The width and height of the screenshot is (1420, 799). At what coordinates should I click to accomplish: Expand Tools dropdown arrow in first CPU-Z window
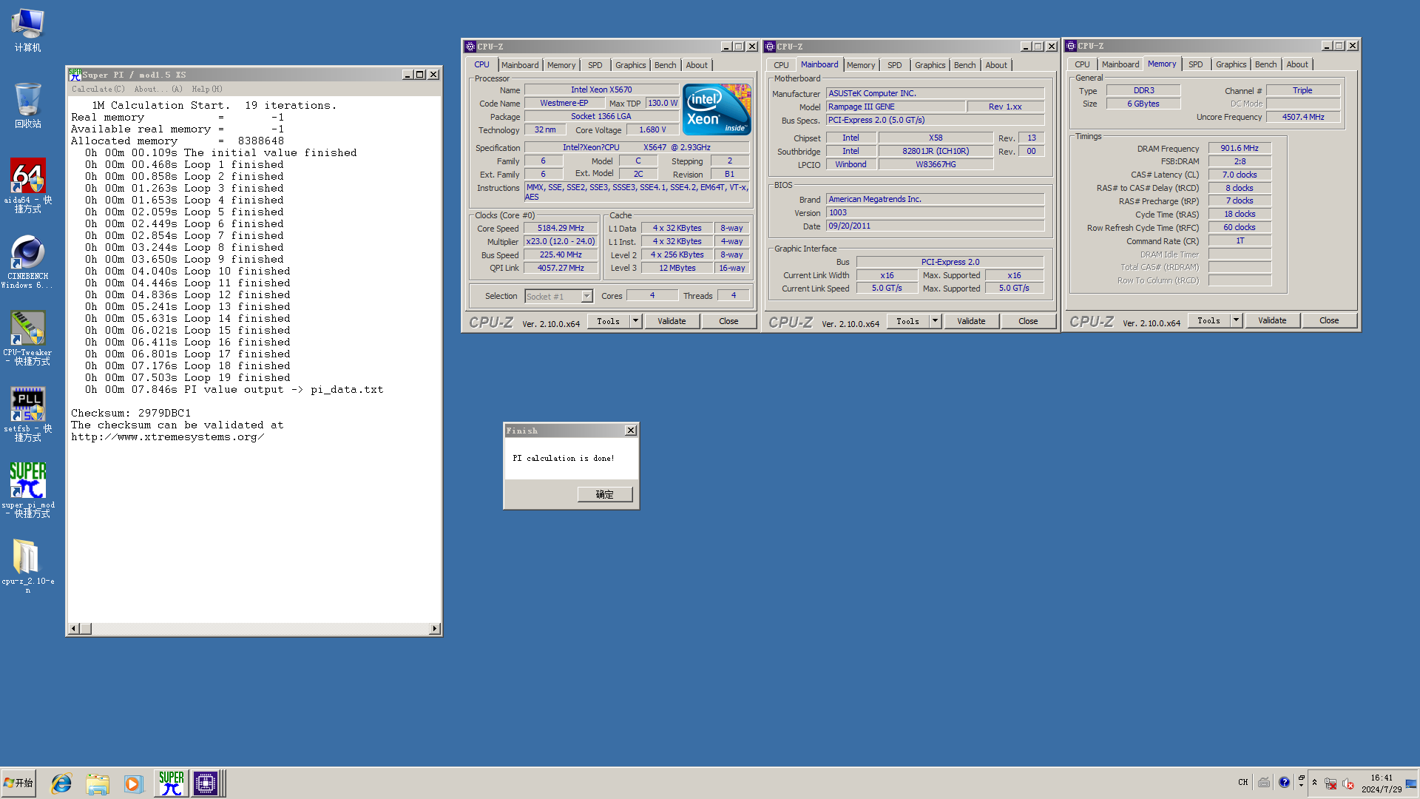[x=635, y=321]
